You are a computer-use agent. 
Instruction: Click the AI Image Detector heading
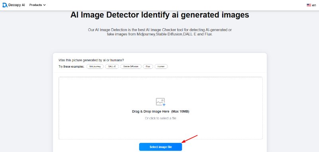point(160,15)
